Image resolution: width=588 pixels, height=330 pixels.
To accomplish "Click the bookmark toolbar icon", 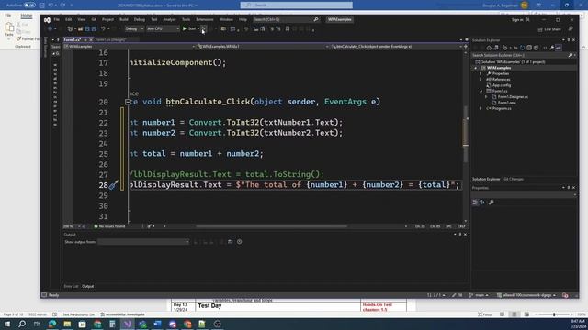I will pyautogui.click(x=288, y=28).
